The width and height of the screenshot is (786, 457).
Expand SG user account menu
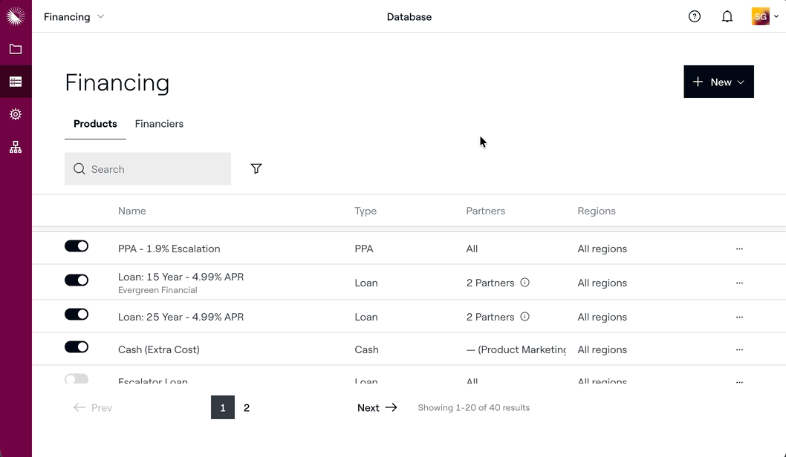(765, 16)
